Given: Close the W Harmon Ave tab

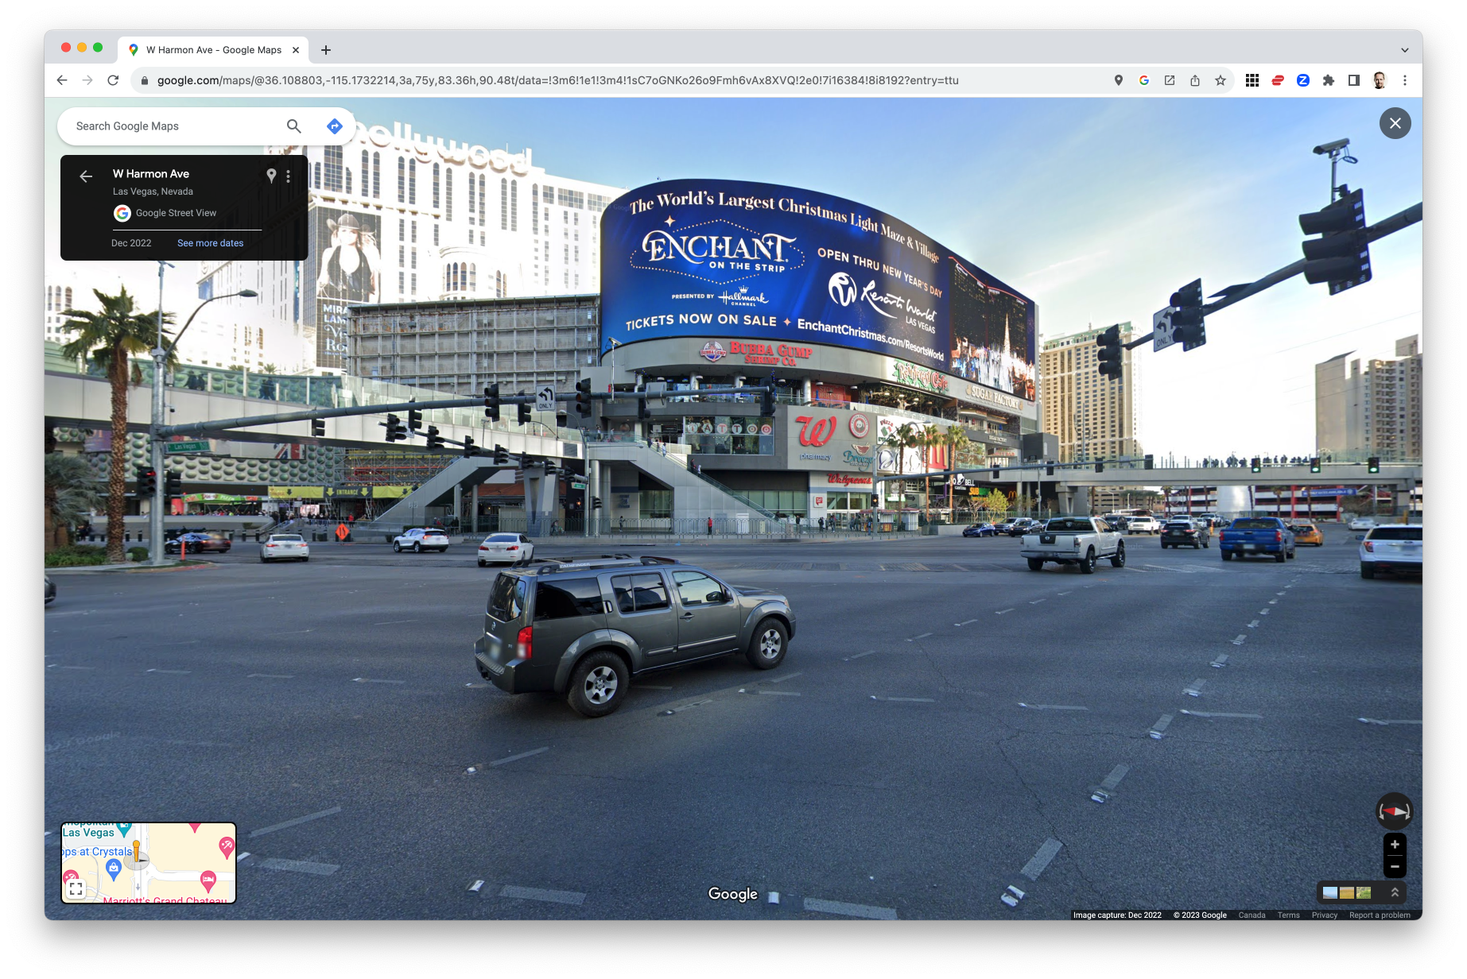Looking at the screenshot, I should [296, 50].
